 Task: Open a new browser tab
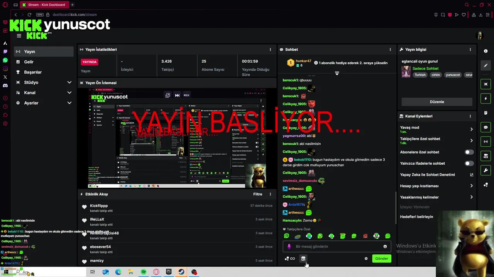[72, 5]
